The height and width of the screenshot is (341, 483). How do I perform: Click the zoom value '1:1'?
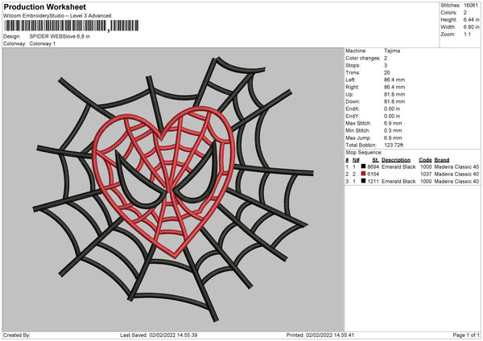point(467,35)
